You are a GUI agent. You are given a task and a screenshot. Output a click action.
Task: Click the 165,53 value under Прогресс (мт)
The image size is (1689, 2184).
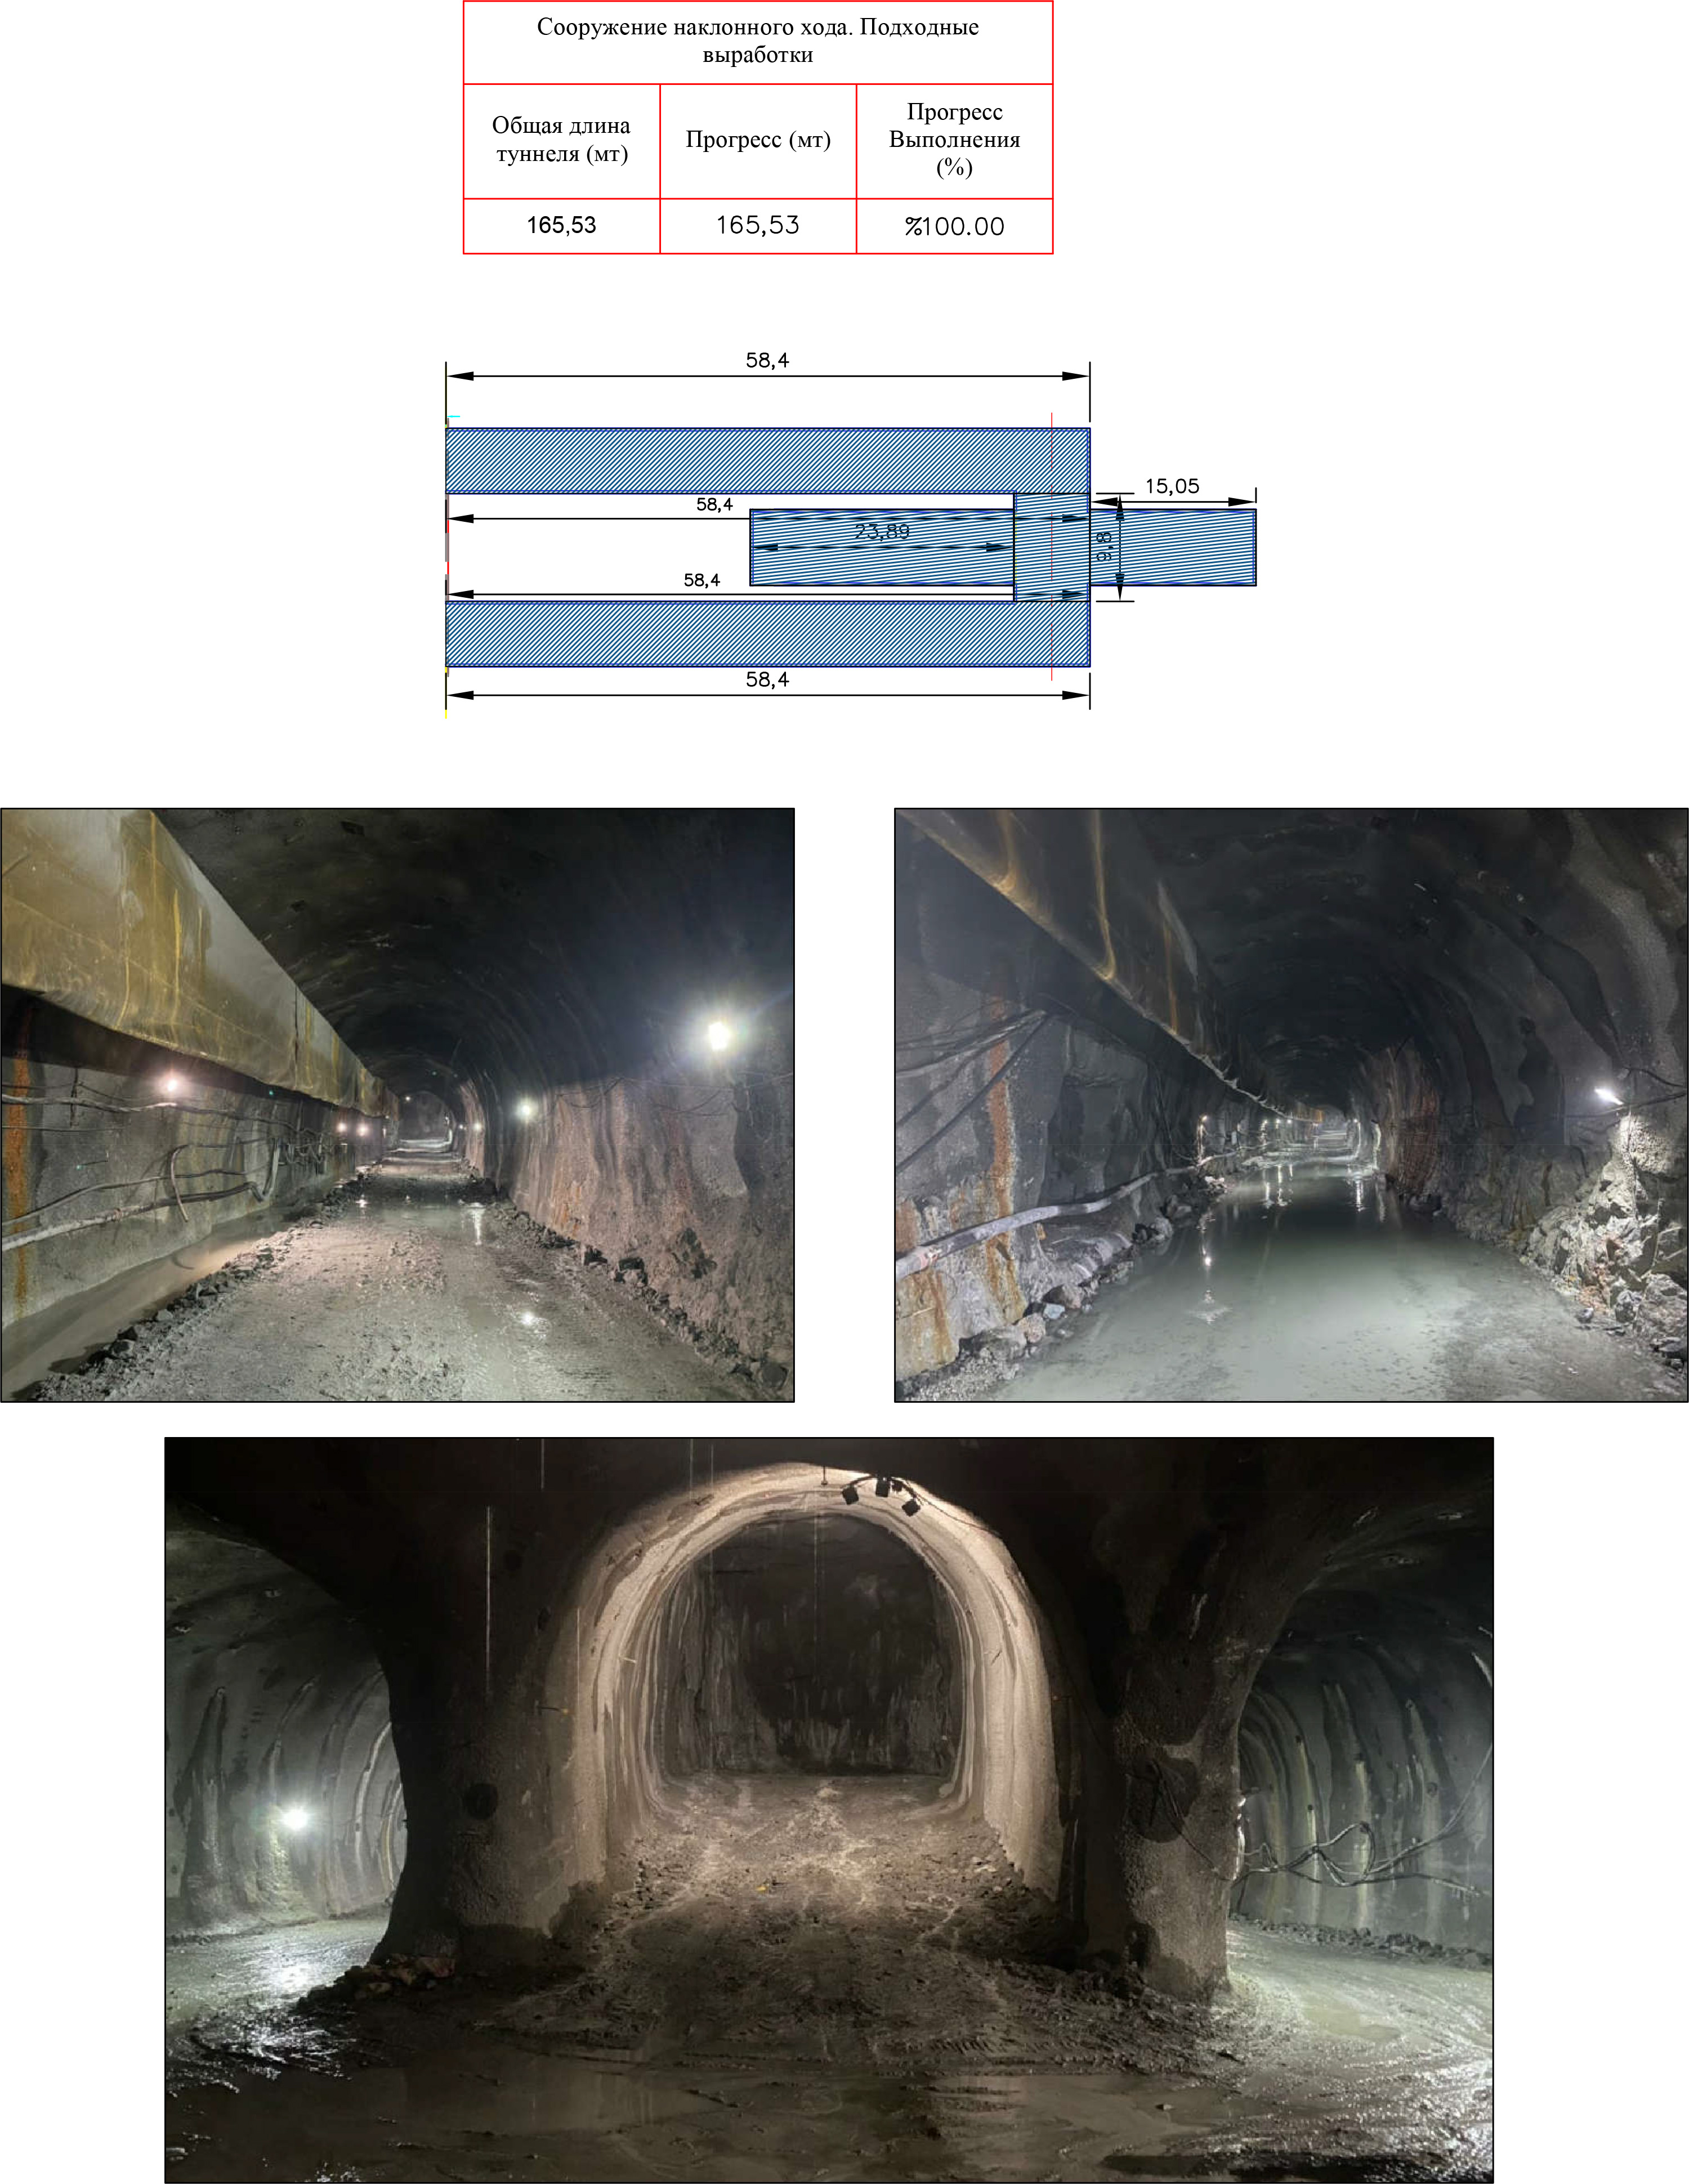[x=757, y=225]
